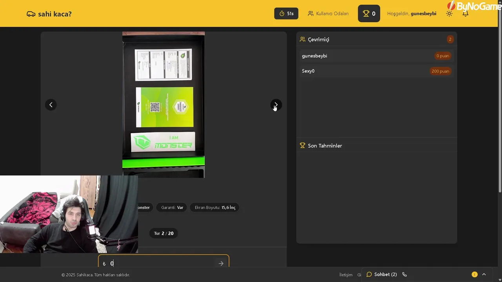
Task: Open Kullanıcı Odaları rooms page
Action: (x=328, y=14)
